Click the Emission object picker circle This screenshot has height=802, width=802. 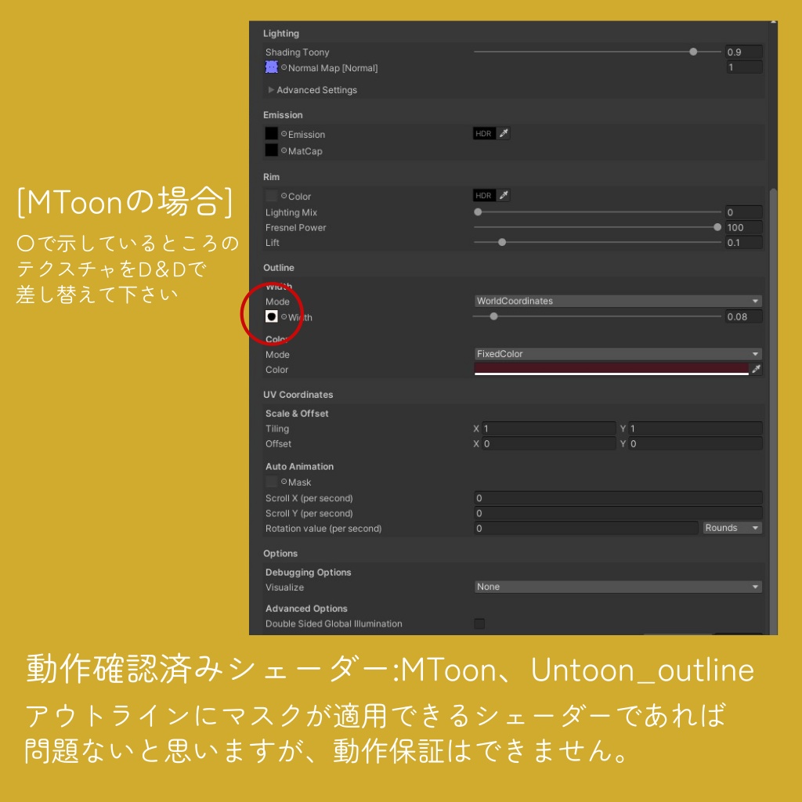pyautogui.click(x=284, y=134)
